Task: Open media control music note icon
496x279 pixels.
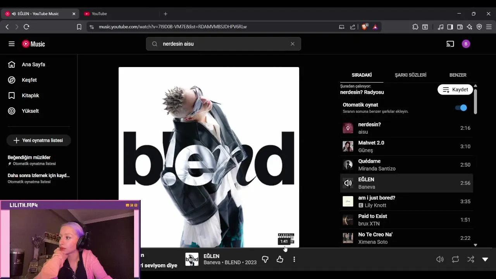Action: 441,27
